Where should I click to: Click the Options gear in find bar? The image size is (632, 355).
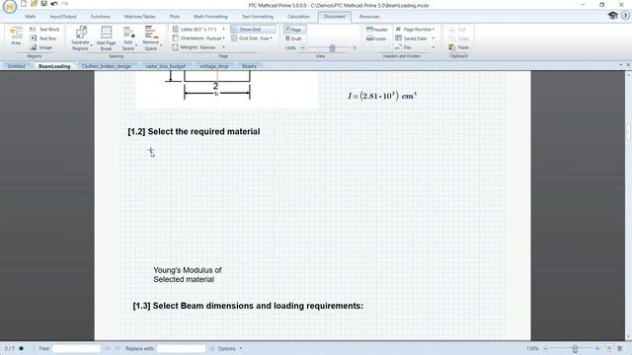click(x=212, y=348)
